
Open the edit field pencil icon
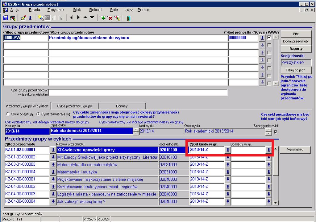pos(23,18)
